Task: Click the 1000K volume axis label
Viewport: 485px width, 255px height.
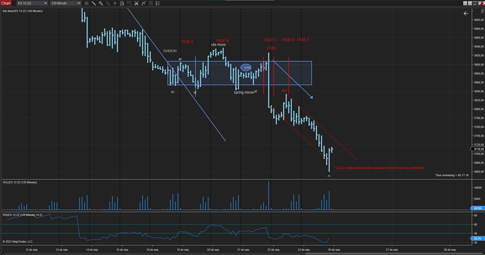Action: click(477, 188)
